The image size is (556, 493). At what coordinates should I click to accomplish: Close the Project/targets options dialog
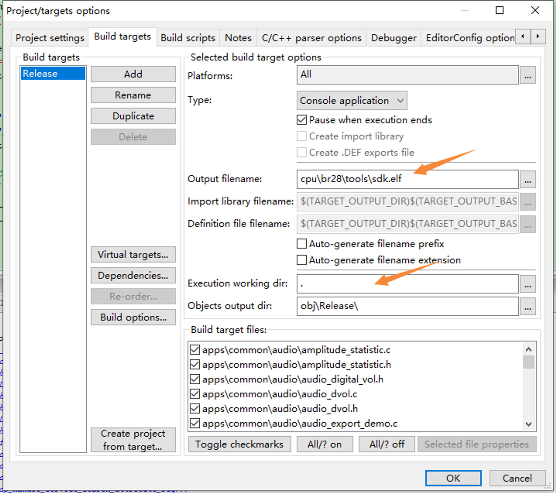click(x=535, y=11)
